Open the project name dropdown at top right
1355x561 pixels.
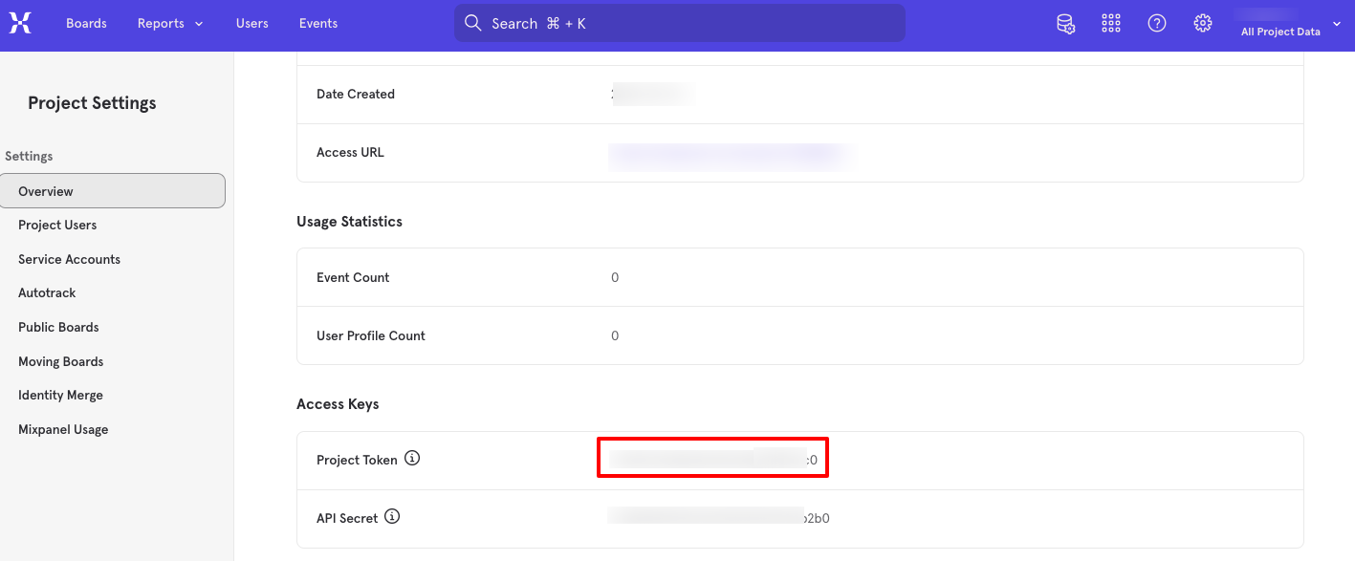(1337, 24)
